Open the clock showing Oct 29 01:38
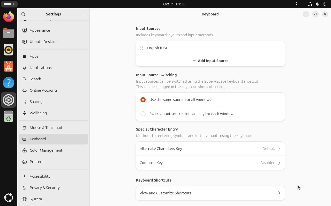This screenshot has width=331, height=206. pos(174,4)
